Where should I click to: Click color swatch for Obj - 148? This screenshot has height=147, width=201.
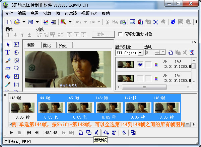point(156,64)
